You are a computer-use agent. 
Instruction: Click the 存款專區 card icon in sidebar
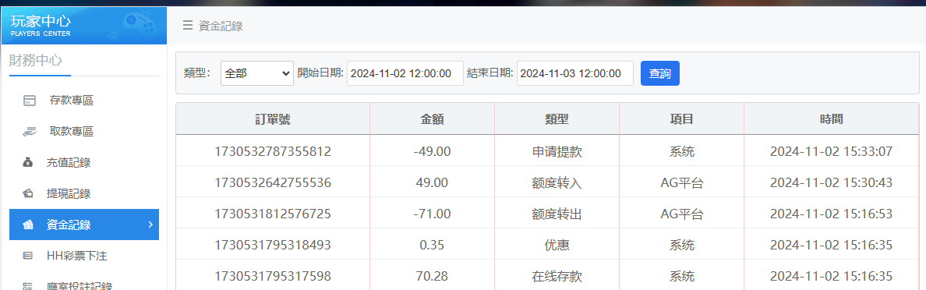click(x=30, y=101)
